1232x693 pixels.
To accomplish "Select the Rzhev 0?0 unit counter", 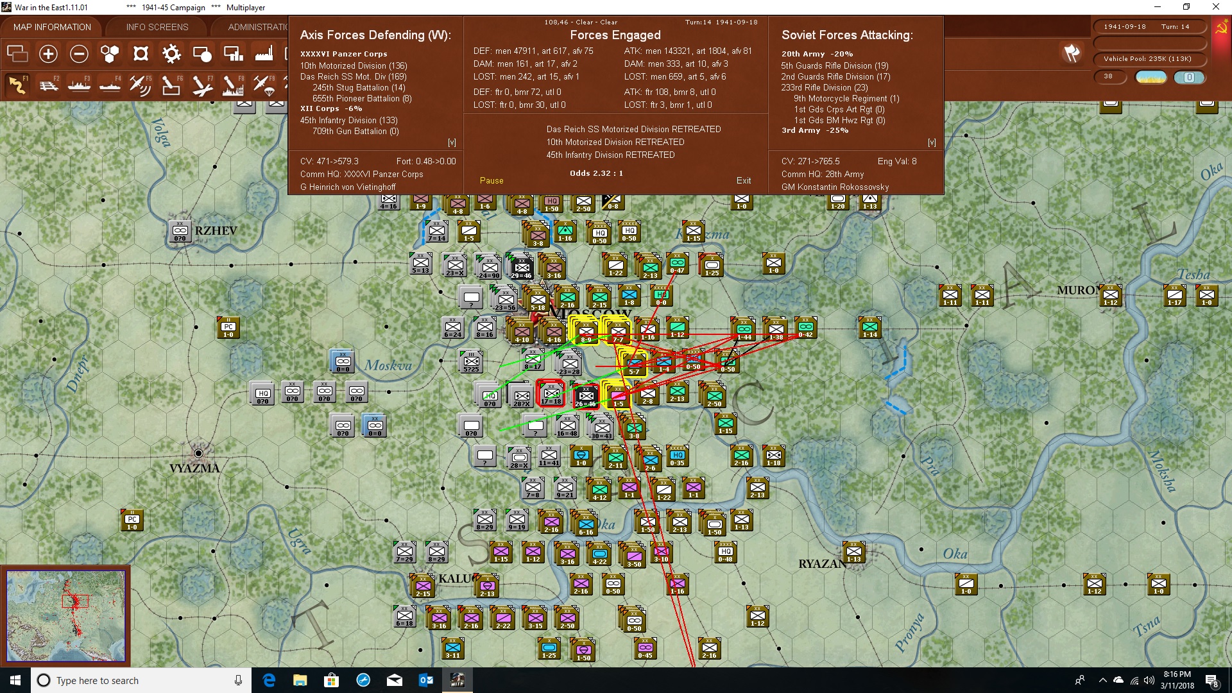I will click(x=180, y=232).
